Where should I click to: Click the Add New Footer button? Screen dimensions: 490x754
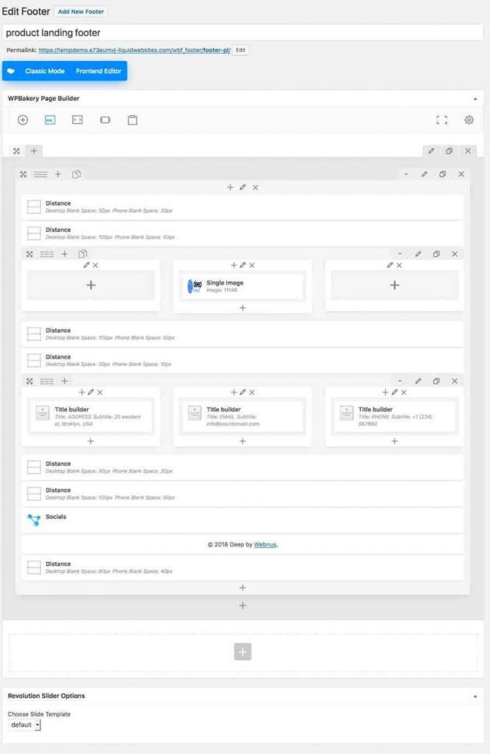(x=80, y=12)
